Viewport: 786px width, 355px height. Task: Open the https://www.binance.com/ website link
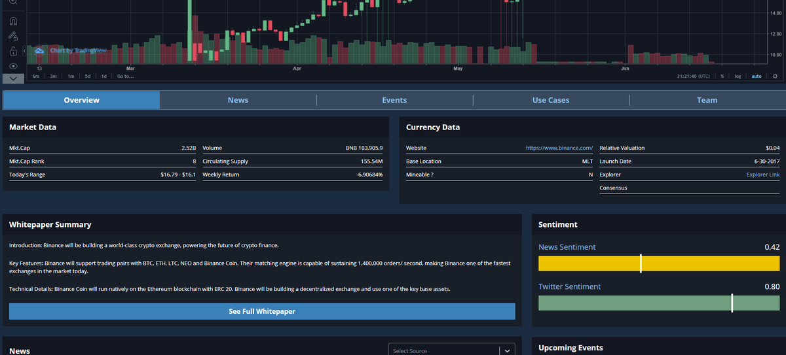pyautogui.click(x=559, y=148)
